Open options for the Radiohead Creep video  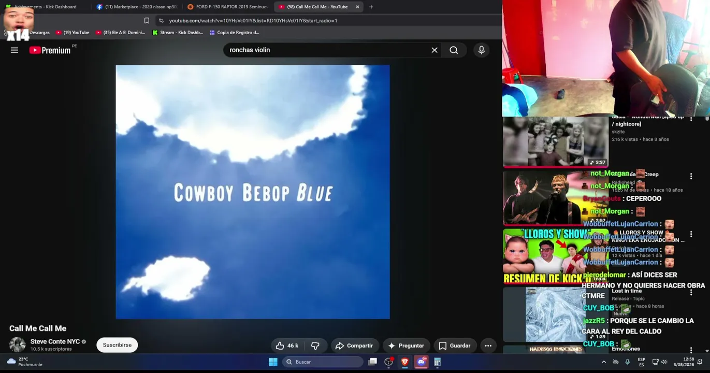[691, 177]
